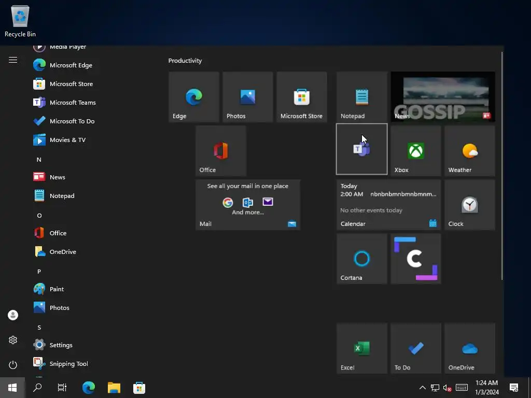Launch the Cortana tile
Viewport: 531px width, 398px height.
point(361,259)
